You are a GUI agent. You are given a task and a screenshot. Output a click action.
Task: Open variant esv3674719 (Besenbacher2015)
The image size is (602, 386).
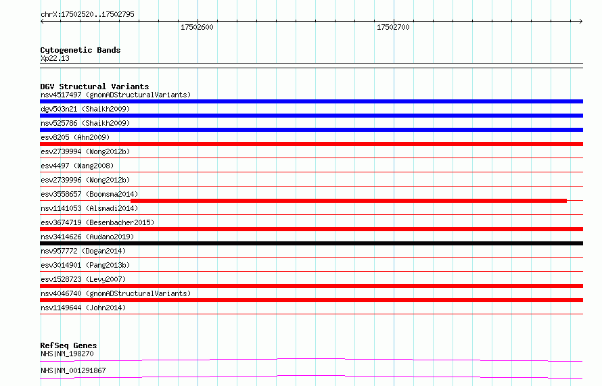pyautogui.click(x=97, y=222)
